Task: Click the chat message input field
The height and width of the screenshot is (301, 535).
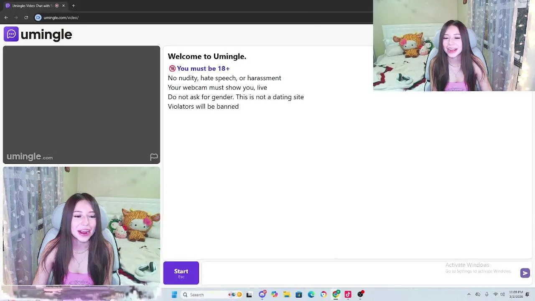Action: [x=359, y=273]
